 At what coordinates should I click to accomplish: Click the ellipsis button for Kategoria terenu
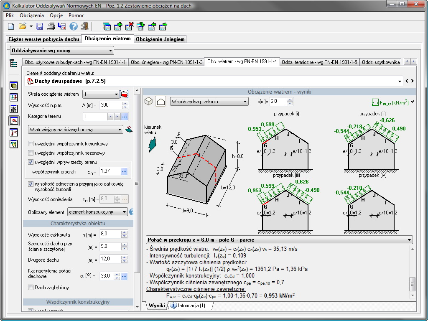coord(125,117)
